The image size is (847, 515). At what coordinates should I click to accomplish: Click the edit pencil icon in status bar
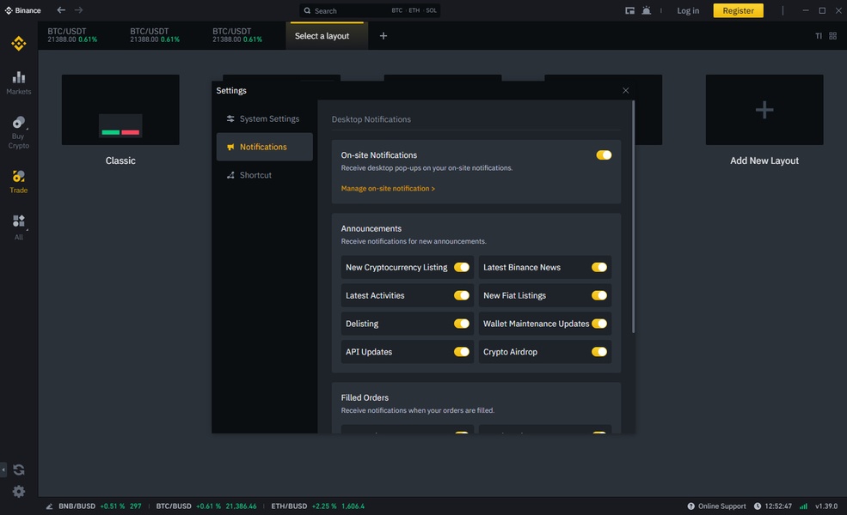[50, 506]
